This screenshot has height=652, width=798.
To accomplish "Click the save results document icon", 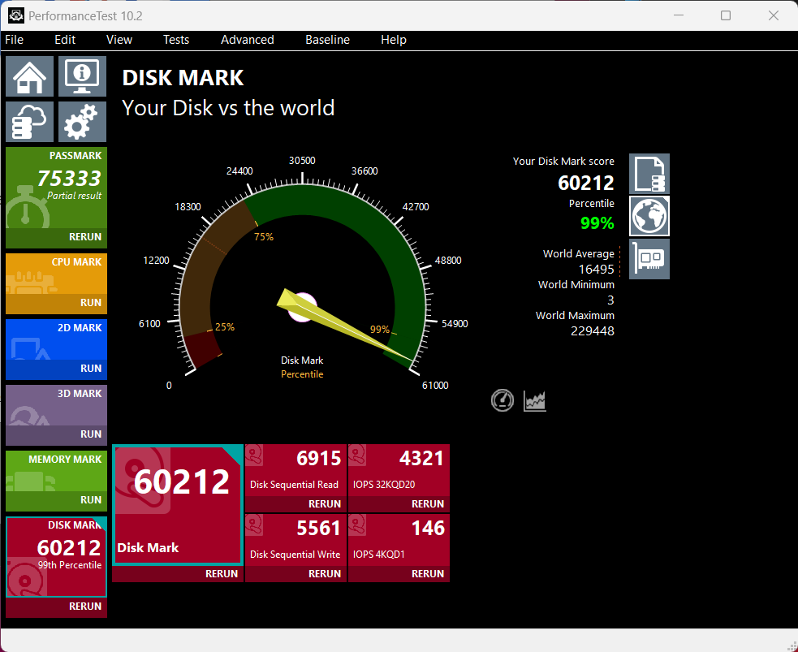I will coord(649,174).
